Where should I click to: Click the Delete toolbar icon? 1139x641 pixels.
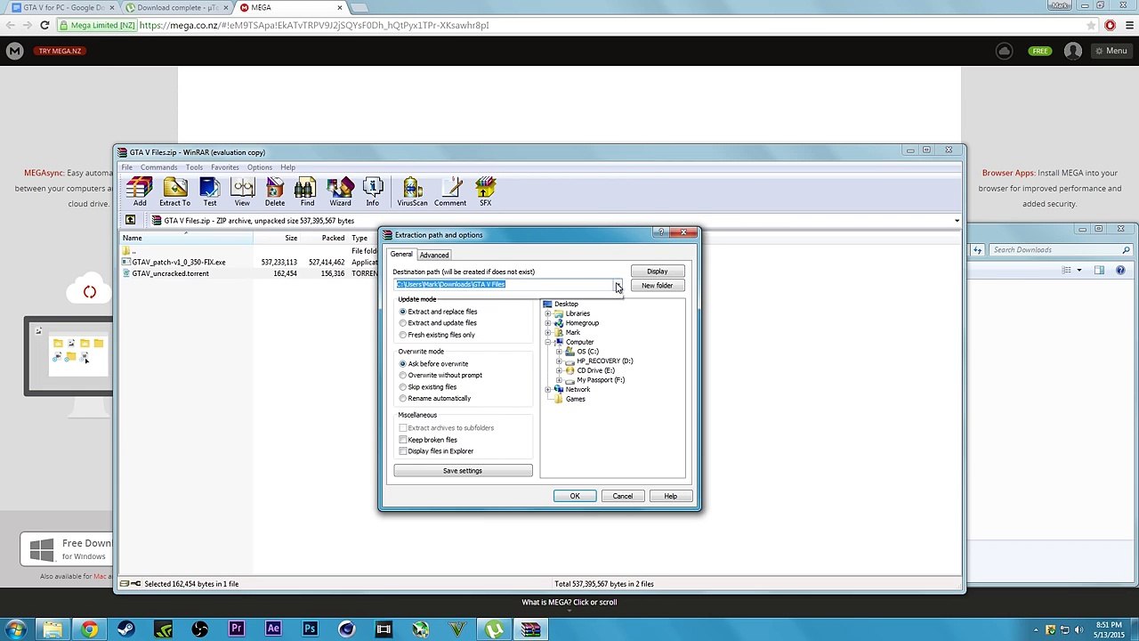click(275, 191)
